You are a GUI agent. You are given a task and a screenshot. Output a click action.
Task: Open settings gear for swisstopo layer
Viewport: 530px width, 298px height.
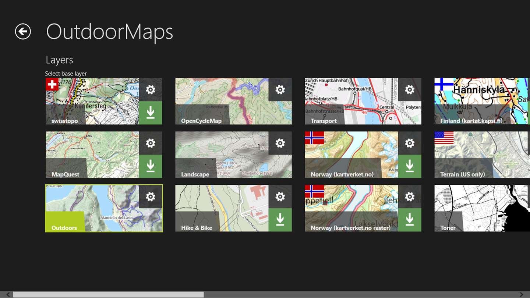[151, 89]
